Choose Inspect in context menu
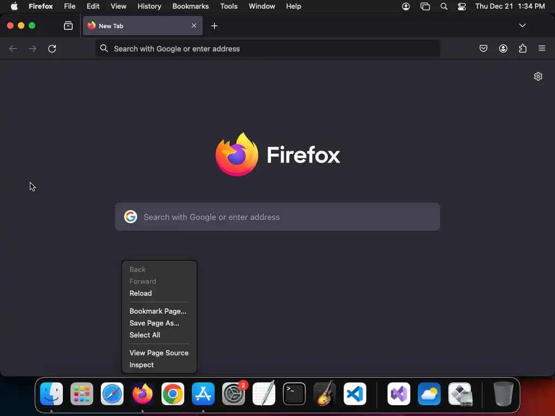Viewport: 555px width, 416px height. click(141, 365)
